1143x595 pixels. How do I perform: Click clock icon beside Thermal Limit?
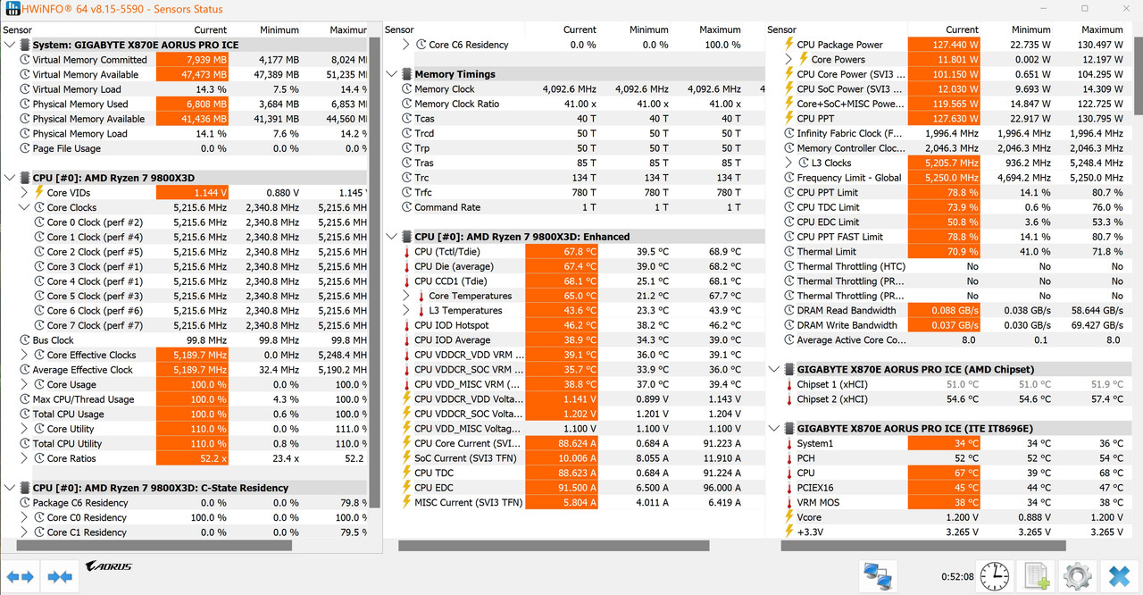point(788,252)
